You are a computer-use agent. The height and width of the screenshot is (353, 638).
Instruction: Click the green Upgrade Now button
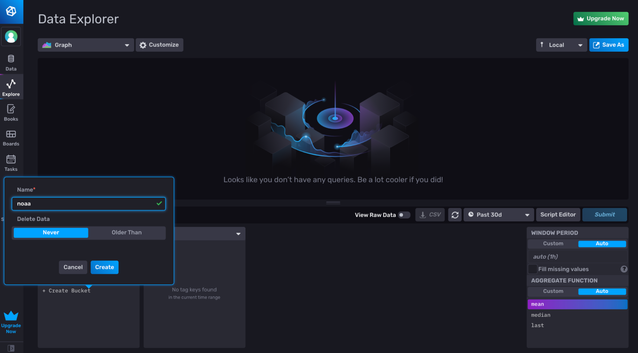(x=601, y=18)
